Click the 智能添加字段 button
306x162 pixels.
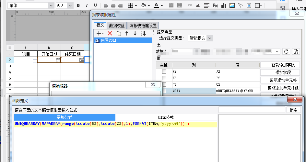click(x=280, y=65)
